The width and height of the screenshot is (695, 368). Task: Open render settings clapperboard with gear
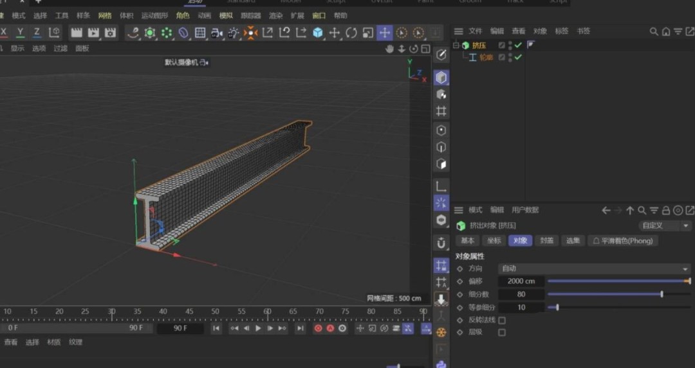coord(110,32)
